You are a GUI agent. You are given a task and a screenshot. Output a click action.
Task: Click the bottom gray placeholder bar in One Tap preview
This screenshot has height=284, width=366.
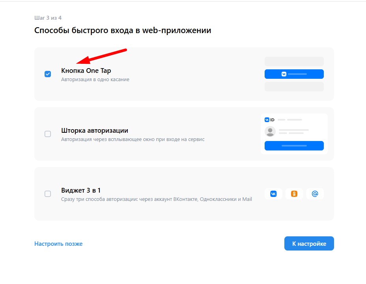(294, 87)
